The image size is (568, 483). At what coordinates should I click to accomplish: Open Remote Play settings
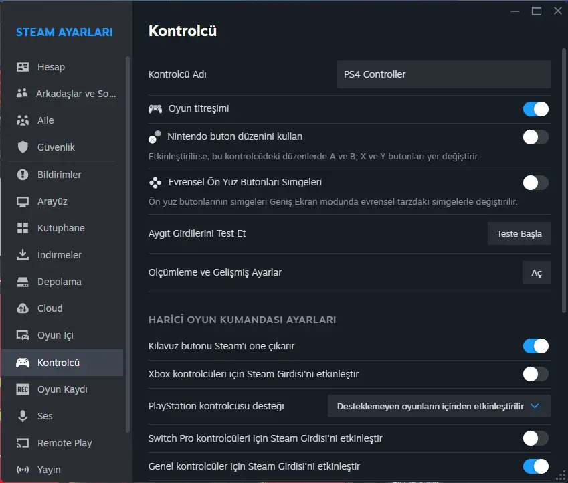(62, 443)
